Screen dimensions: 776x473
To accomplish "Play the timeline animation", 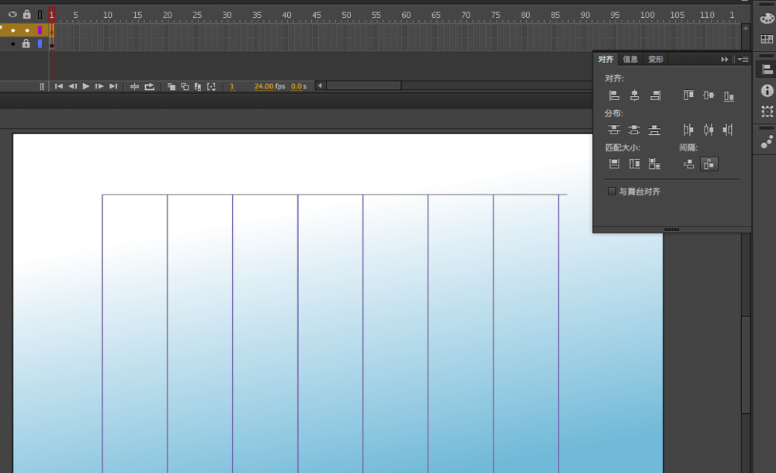I will (x=85, y=87).
